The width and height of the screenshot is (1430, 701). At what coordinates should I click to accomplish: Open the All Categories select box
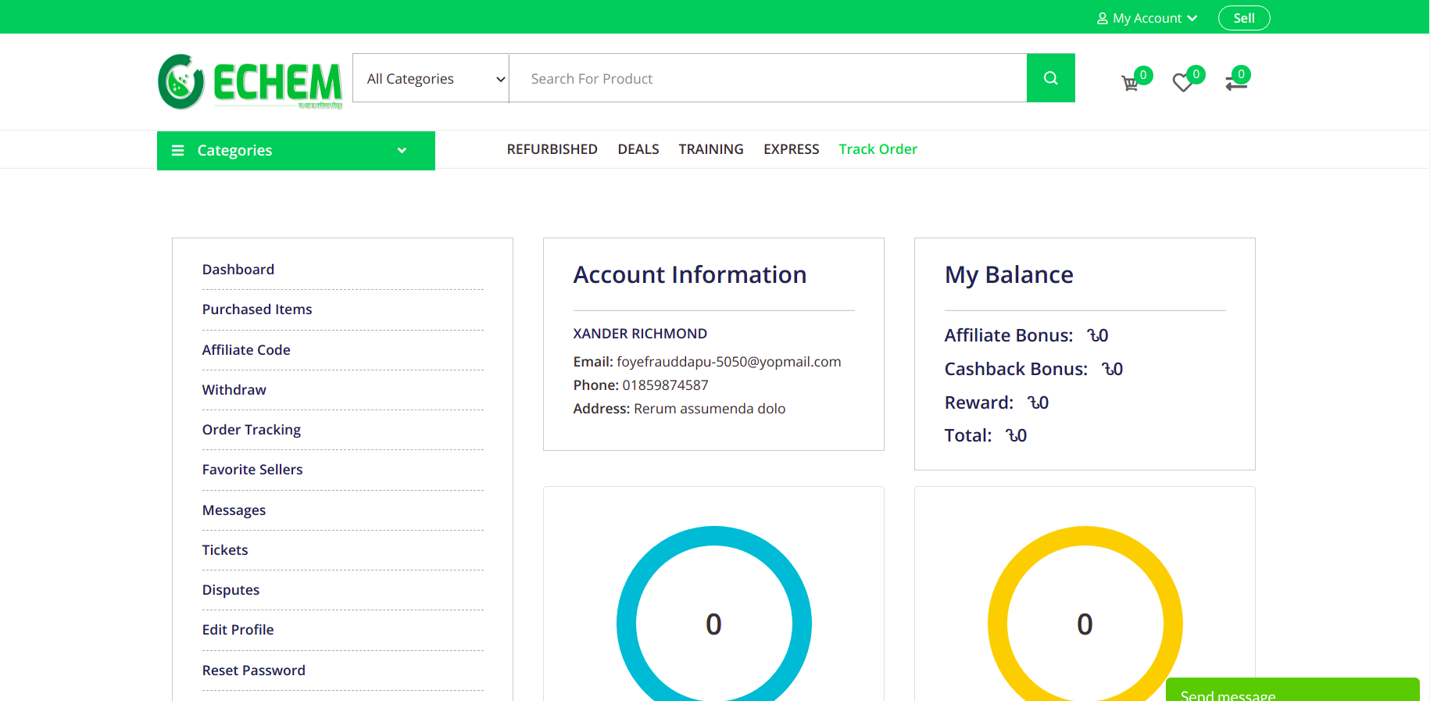pyautogui.click(x=431, y=78)
